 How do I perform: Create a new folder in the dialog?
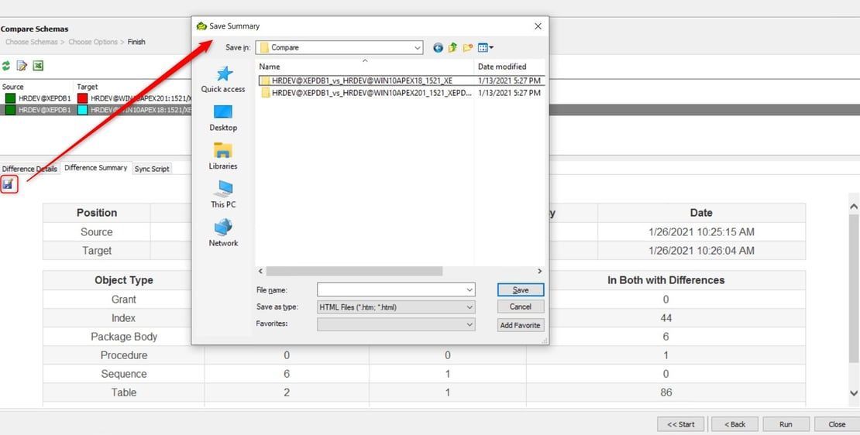(x=468, y=48)
